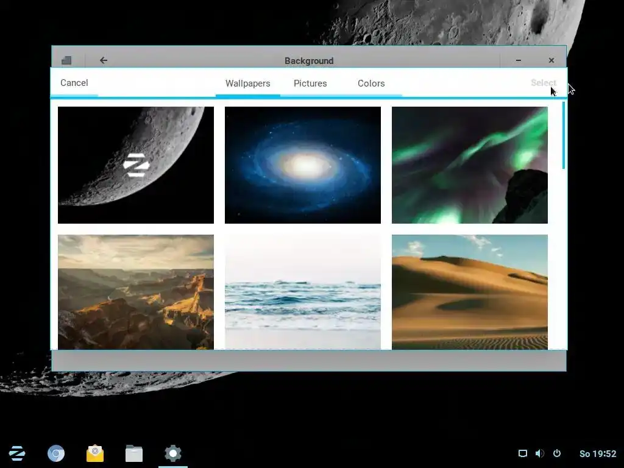Cancel the wallpaper selection

tap(74, 83)
